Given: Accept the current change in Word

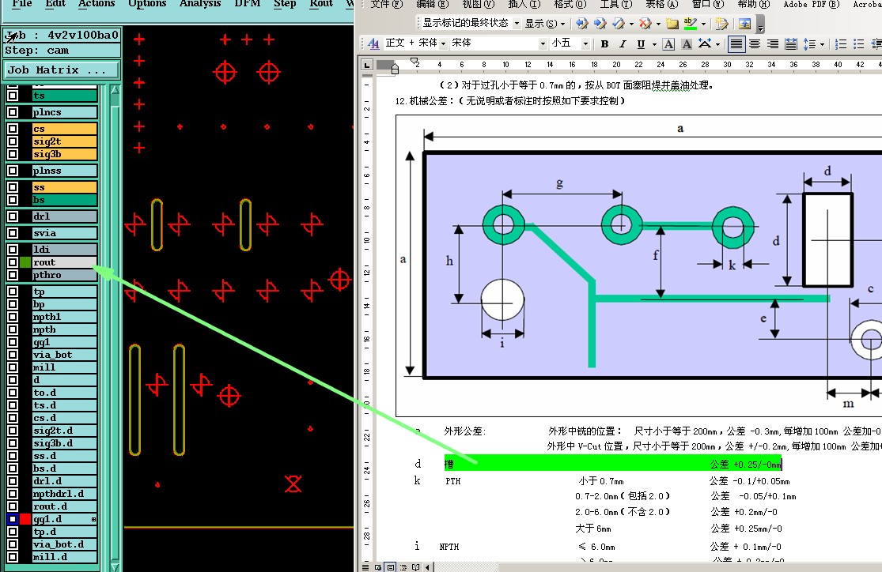Looking at the screenshot, I should [619, 24].
